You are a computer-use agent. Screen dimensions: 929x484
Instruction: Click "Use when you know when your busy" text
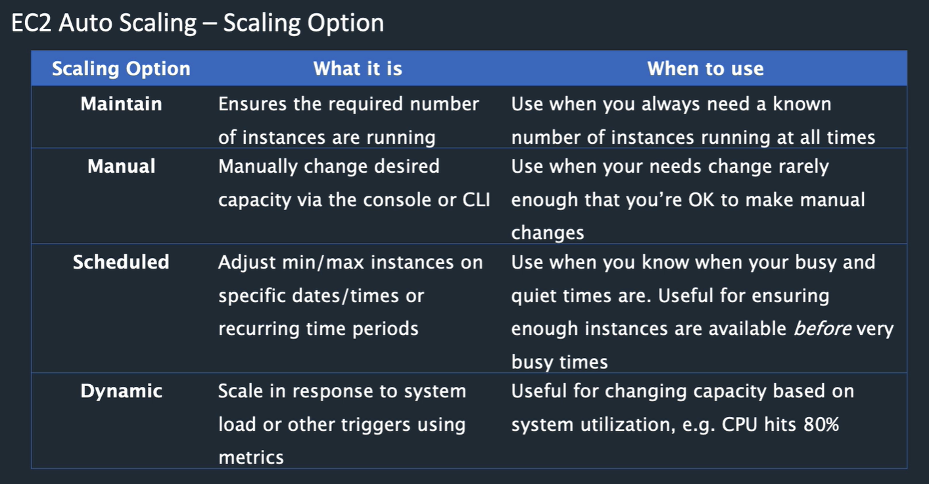[x=693, y=262]
